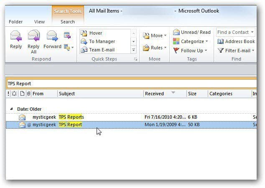Click the Search Tools contextual tab header
This screenshot has height=188, width=265.
(x=68, y=11)
